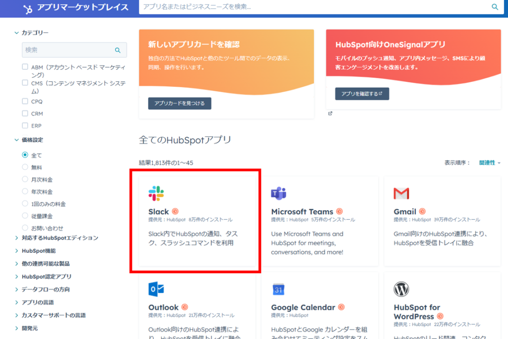This screenshot has height=339, width=508.
Task: Collapse the カテゴリー filter section
Action: point(31,33)
